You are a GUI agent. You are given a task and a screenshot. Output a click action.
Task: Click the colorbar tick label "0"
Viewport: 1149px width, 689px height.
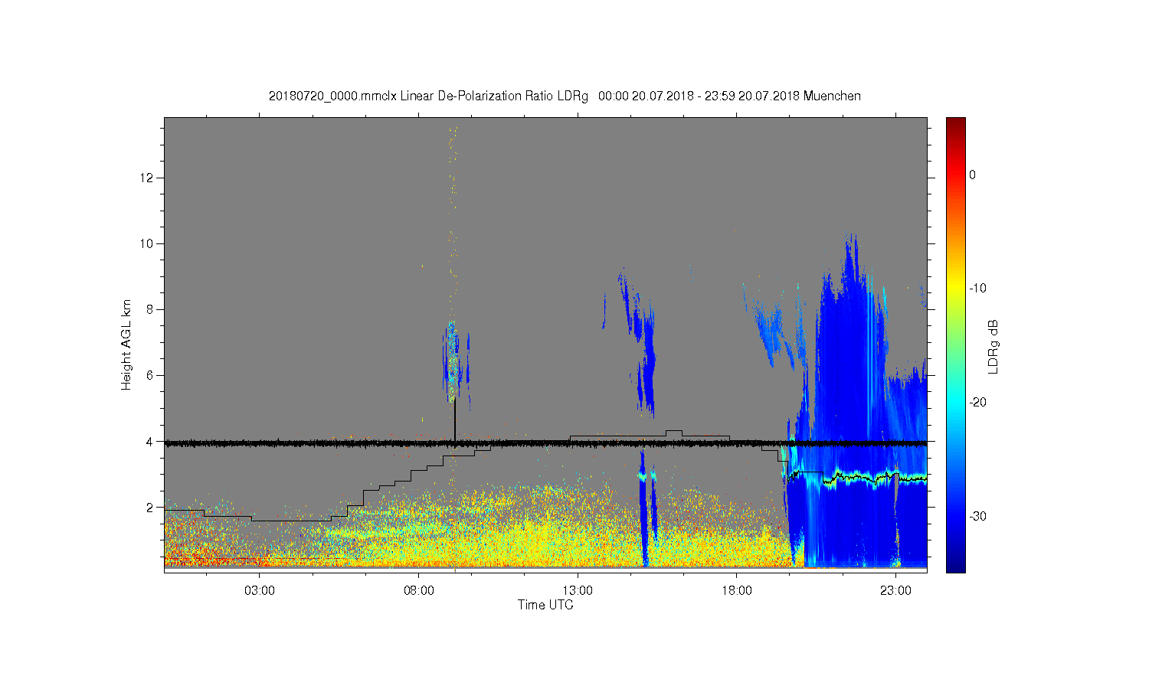pyautogui.click(x=972, y=175)
